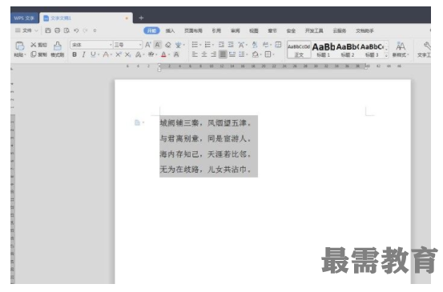Switch to the 页面布局 Page Layout tab

pos(194,30)
